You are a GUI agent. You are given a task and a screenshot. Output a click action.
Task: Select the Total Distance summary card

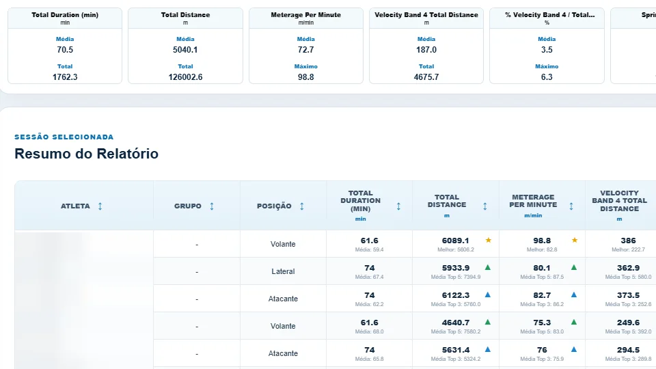click(x=185, y=46)
